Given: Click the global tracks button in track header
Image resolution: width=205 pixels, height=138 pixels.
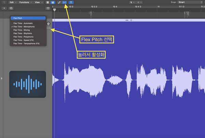Looking at the screenshot, I should click(x=48, y=8).
